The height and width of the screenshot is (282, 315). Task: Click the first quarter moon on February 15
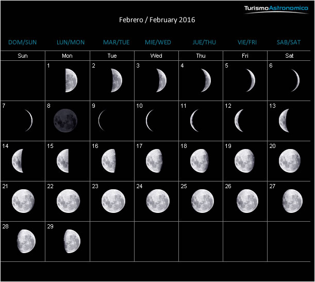[63, 161]
